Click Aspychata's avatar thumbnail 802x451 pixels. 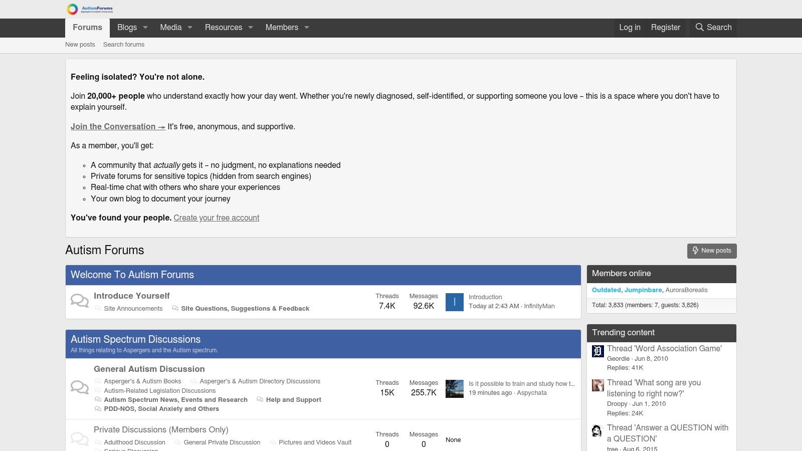455,389
